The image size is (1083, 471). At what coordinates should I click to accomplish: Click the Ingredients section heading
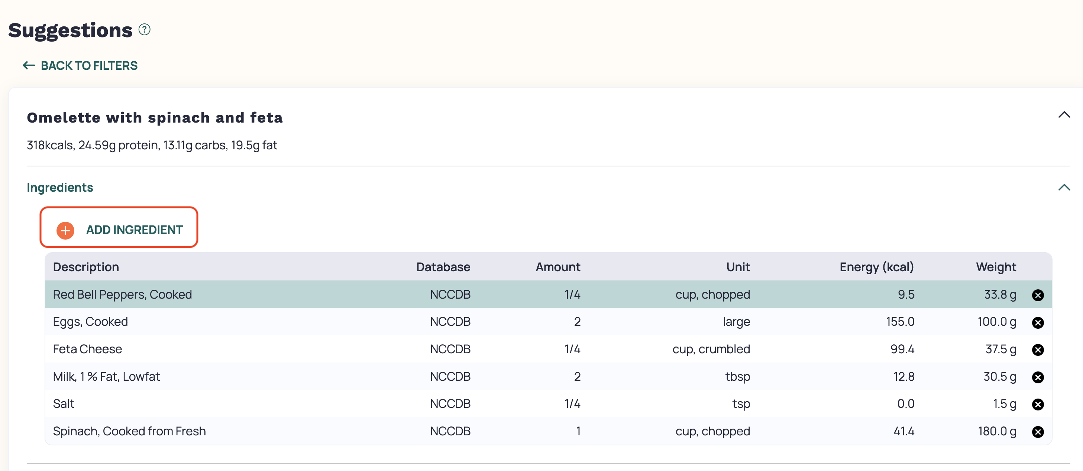coord(60,187)
